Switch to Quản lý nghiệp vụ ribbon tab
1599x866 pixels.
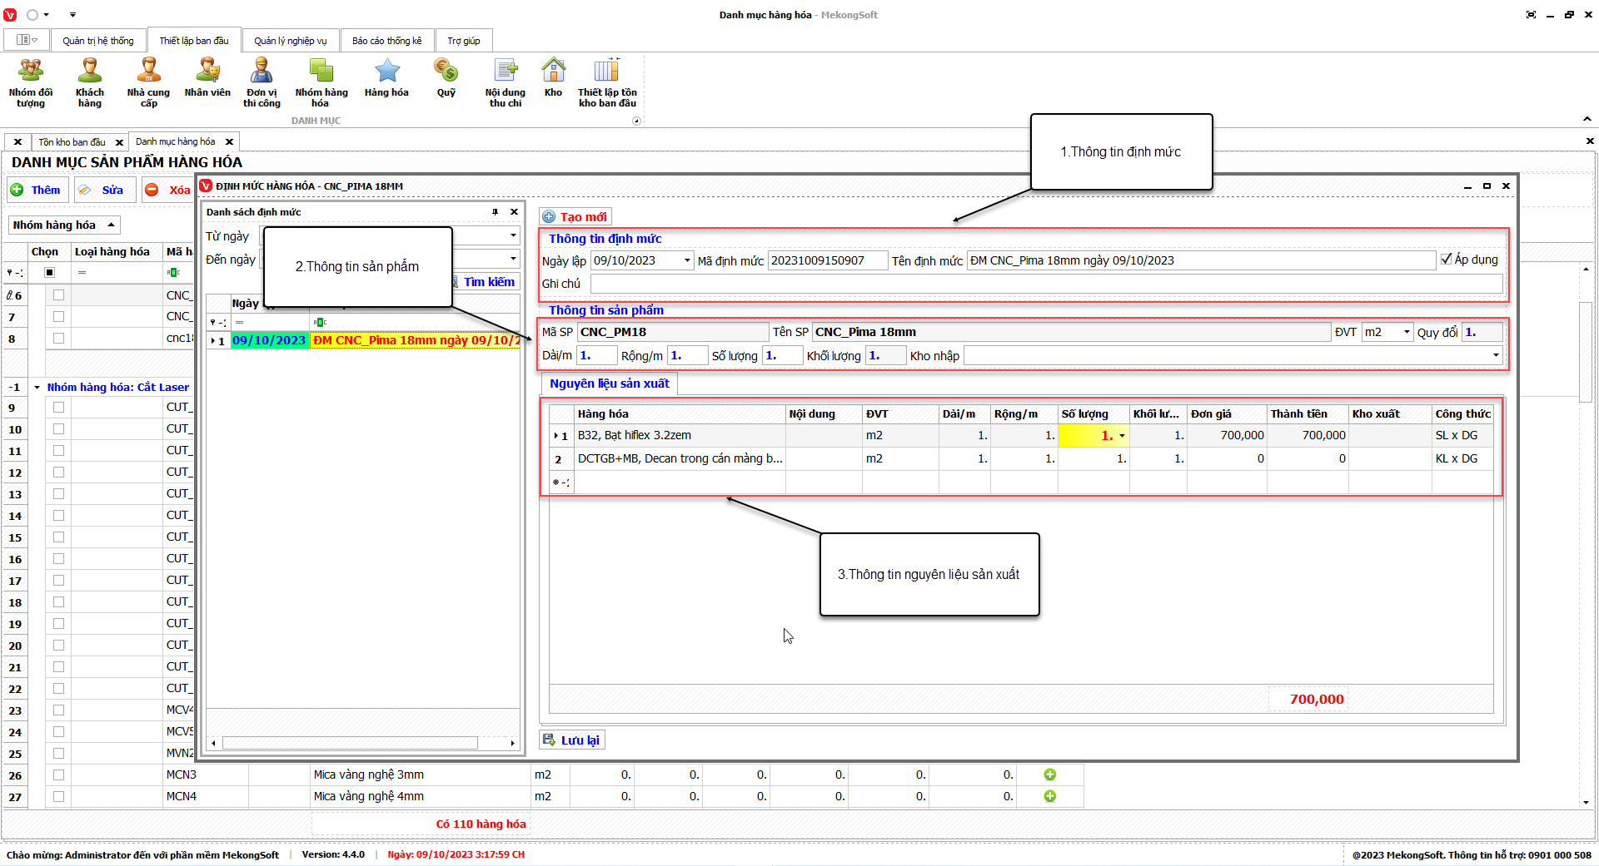291,41
